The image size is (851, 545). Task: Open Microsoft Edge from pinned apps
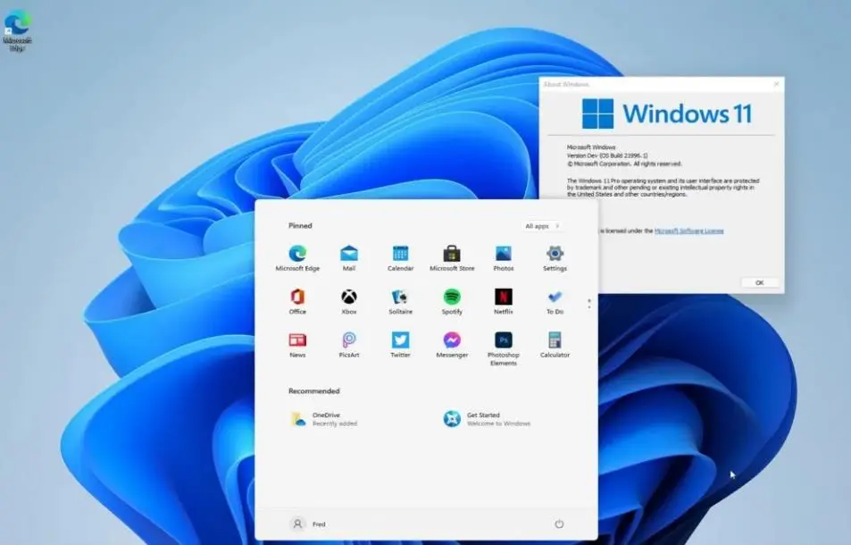pos(297,258)
